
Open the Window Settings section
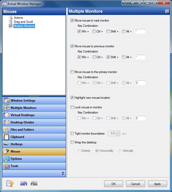(x=34, y=101)
